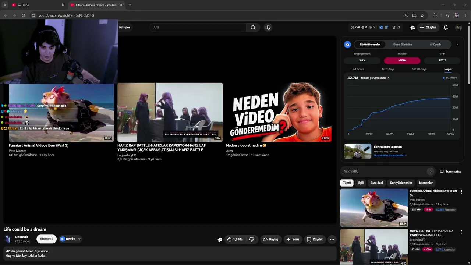The height and width of the screenshot is (265, 471).
Task: Open the tab search dropdown arrow
Action: (5, 5)
